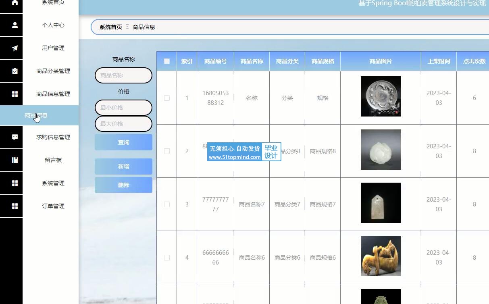The image size is (489, 304).
Task: Click the 商品名称 column header
Action: coord(252,61)
